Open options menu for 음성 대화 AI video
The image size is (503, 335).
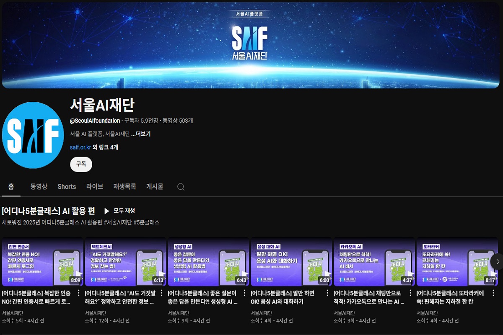(327, 293)
